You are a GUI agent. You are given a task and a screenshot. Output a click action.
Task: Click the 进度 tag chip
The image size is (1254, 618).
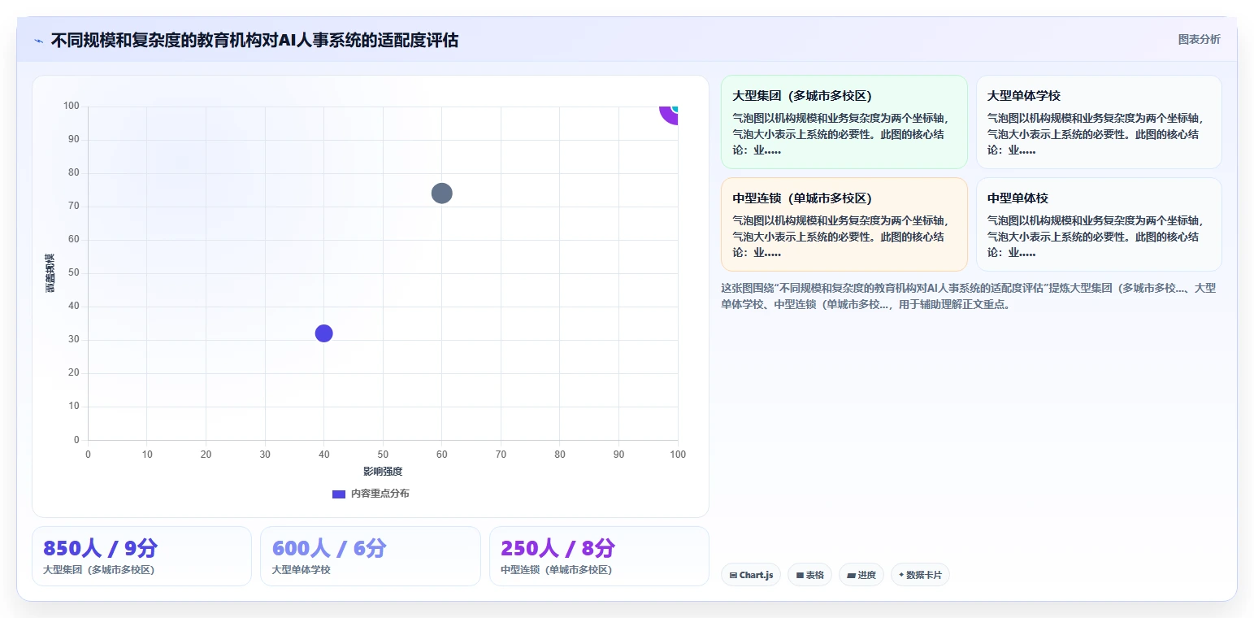click(861, 575)
